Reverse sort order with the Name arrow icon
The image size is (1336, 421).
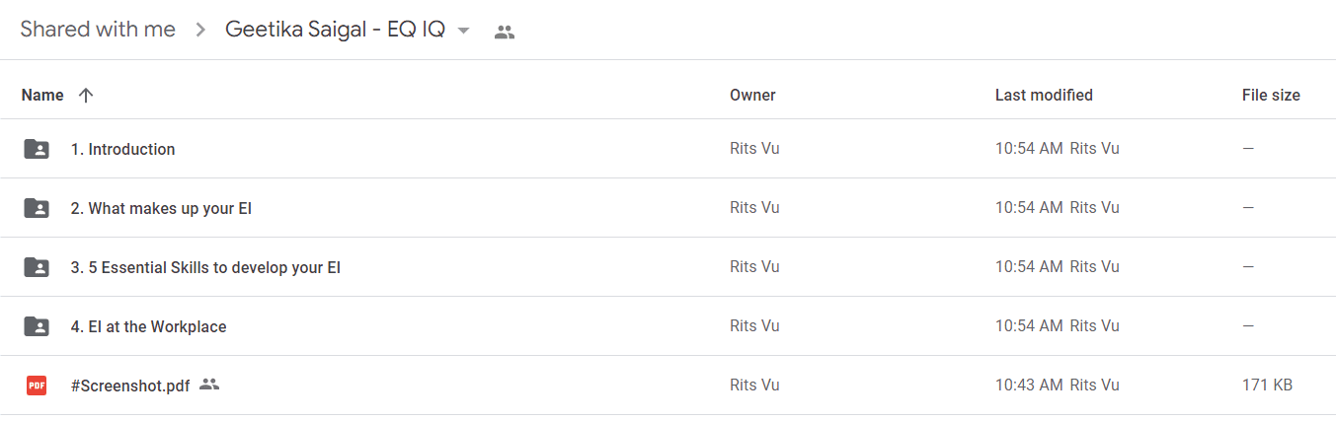86,96
